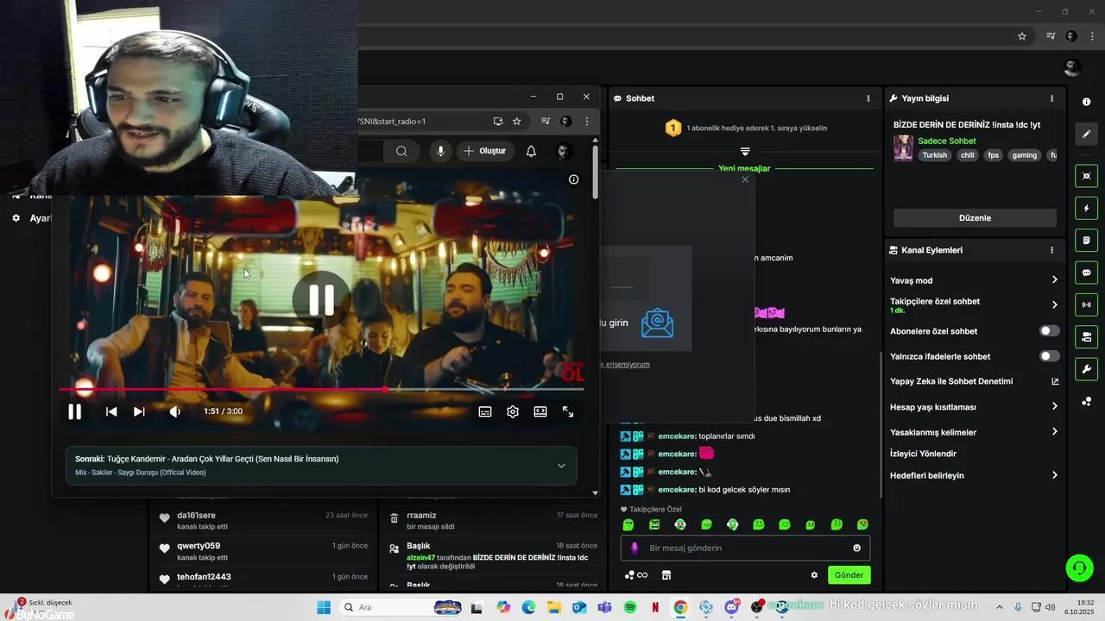Image resolution: width=1105 pixels, height=621 pixels.
Task: Open the emoji picker in chat input
Action: (x=856, y=548)
